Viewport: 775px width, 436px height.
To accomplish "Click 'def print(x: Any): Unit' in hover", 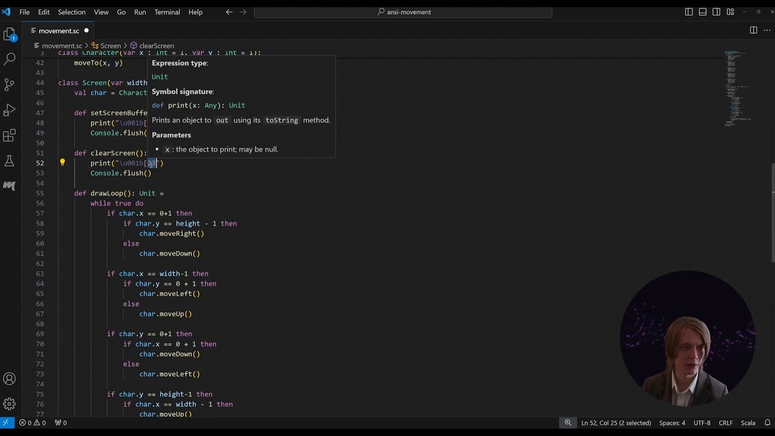I will point(198,105).
